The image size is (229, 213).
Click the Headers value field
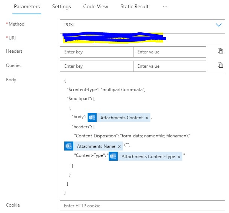170,52
